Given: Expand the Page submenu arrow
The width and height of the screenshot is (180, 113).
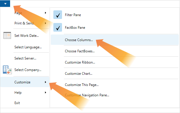Looking at the screenshot, I should 46,13.
